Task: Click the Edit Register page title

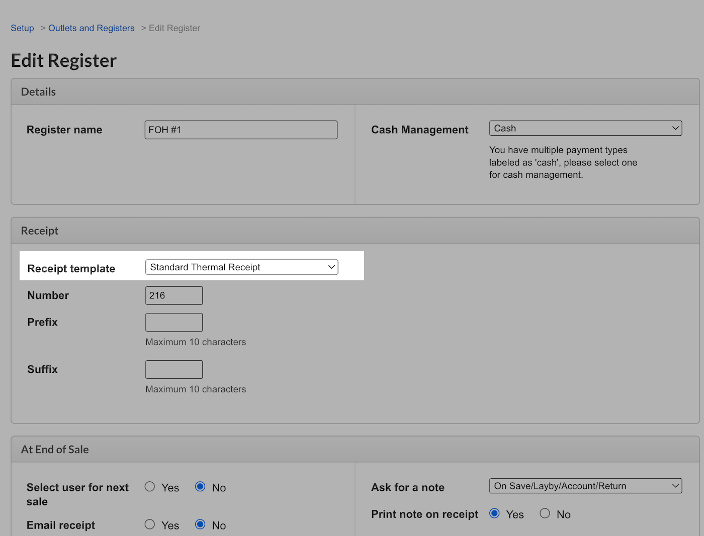Action: 64,60
